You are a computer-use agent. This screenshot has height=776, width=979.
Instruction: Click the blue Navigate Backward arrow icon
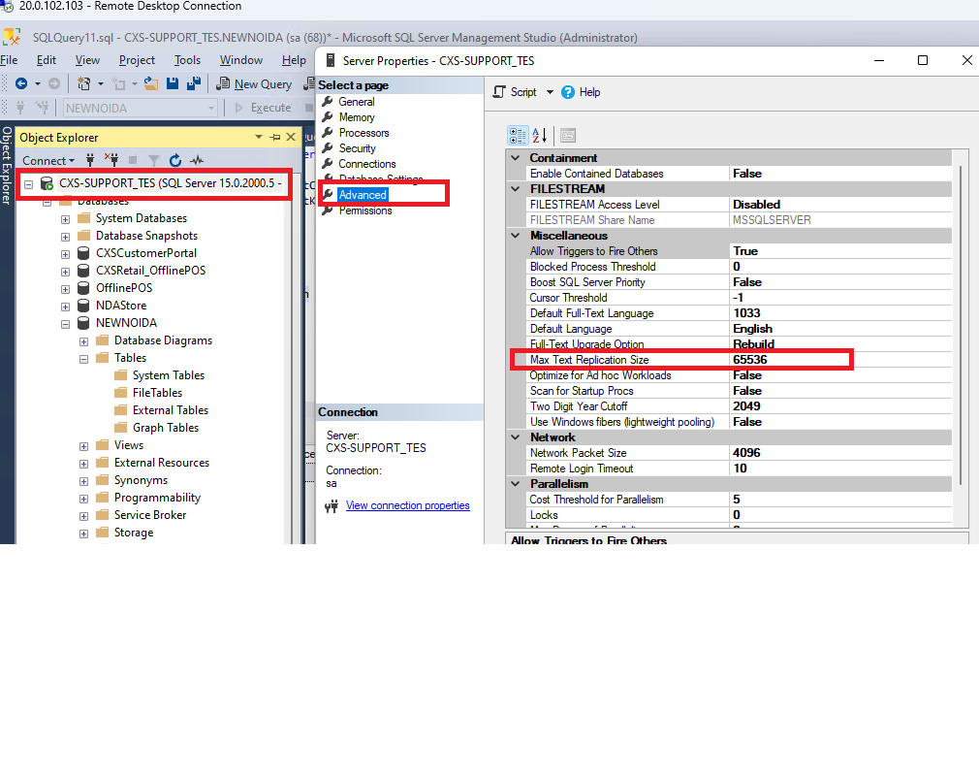[21, 83]
